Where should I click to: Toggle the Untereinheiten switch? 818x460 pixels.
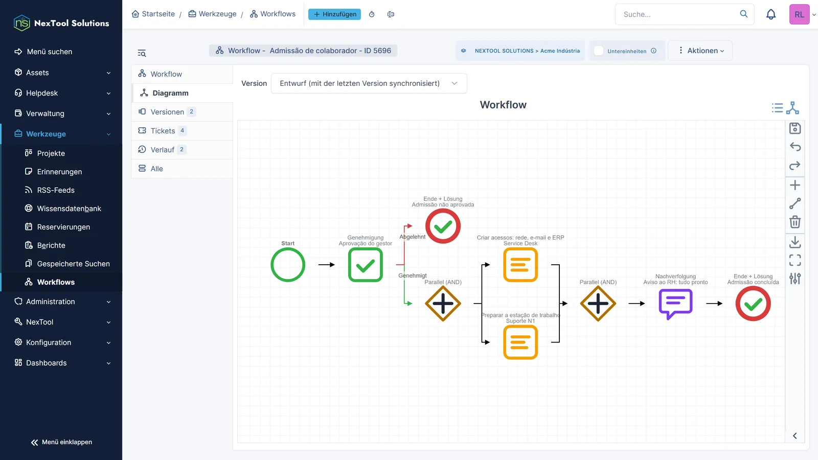tap(599, 51)
